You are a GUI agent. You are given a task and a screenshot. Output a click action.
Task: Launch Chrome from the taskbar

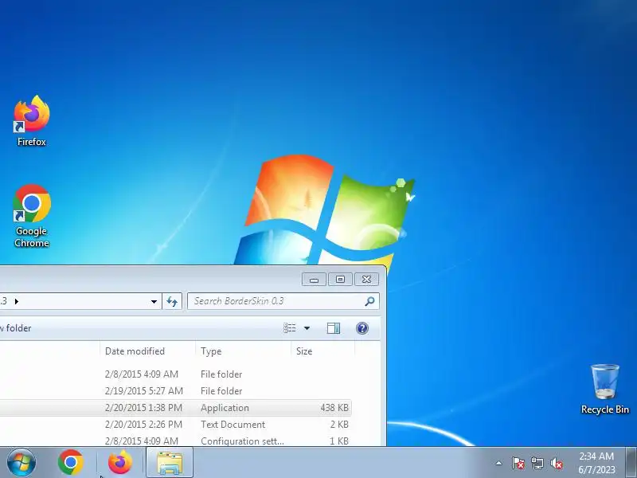(71, 463)
